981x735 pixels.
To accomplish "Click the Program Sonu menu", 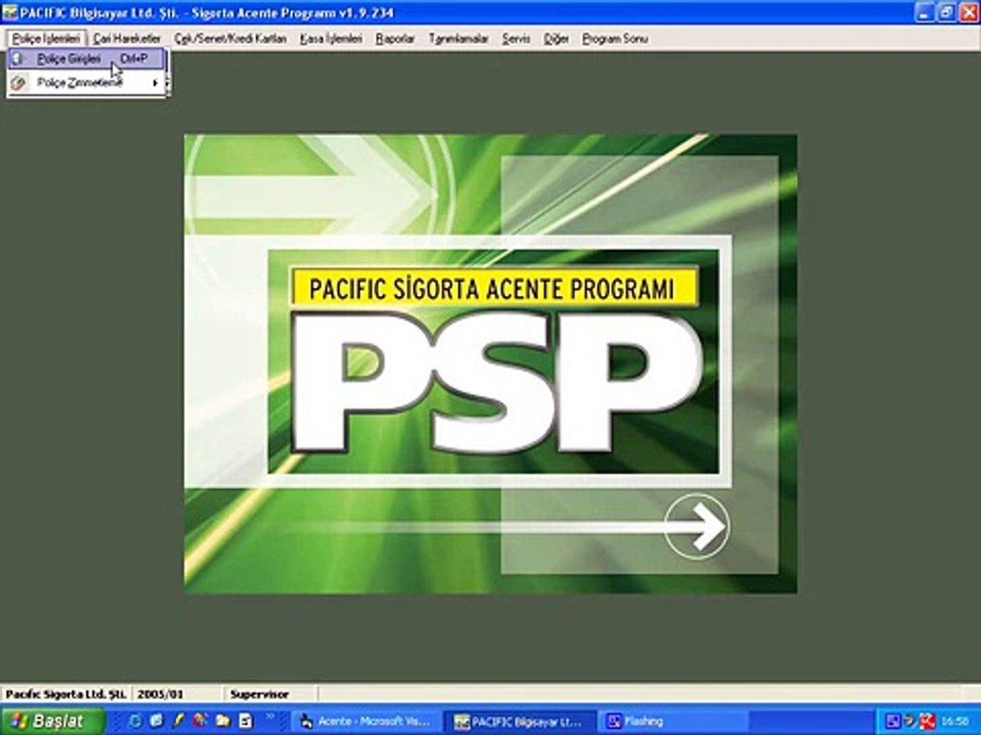I will (614, 39).
